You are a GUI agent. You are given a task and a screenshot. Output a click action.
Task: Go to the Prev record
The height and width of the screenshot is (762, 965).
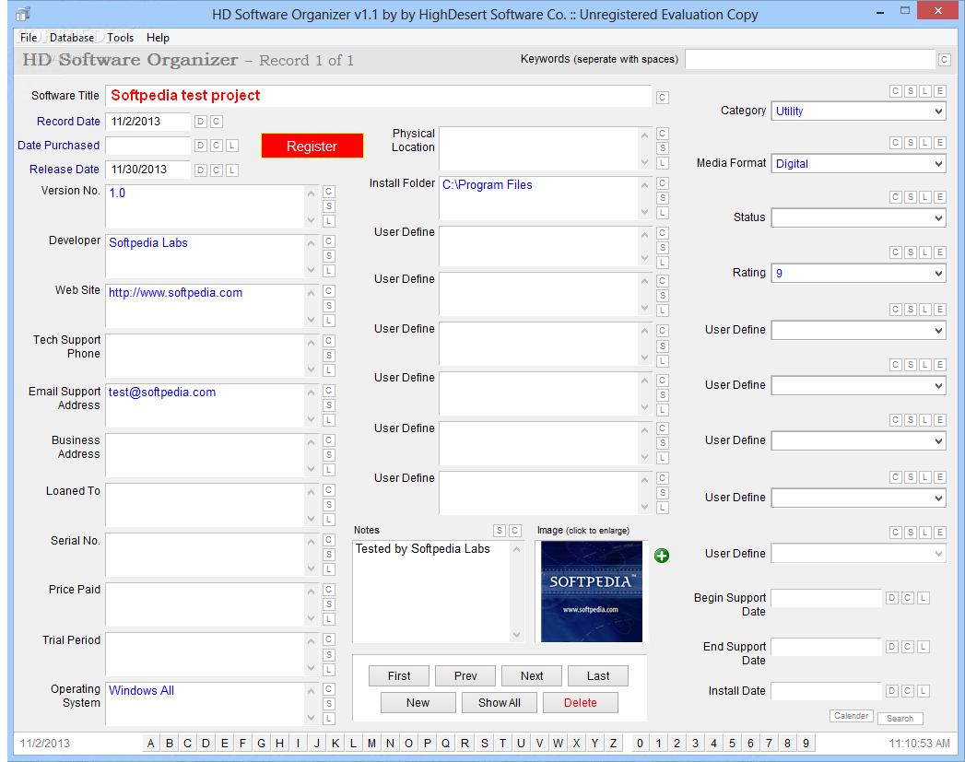click(x=465, y=676)
